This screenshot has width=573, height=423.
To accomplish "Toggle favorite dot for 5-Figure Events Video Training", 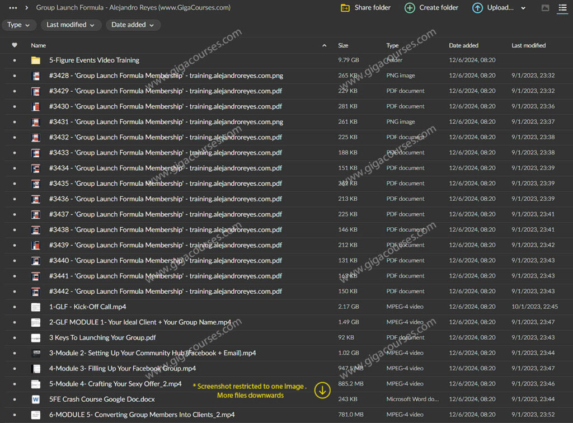I will (15, 60).
